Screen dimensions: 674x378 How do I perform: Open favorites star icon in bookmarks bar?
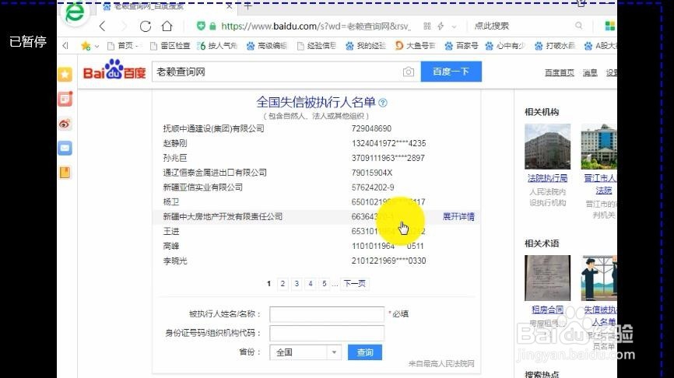tap(86, 46)
